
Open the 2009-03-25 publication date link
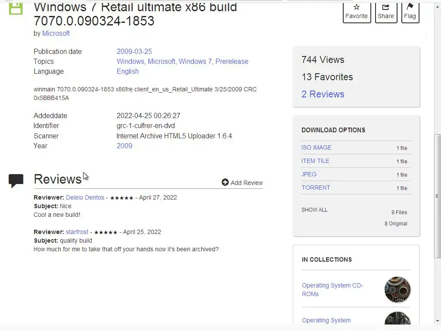134,51
